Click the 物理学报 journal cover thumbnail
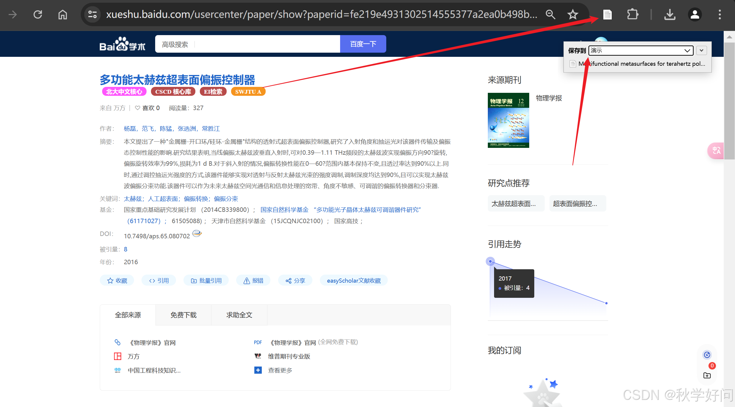735x407 pixels. point(508,120)
